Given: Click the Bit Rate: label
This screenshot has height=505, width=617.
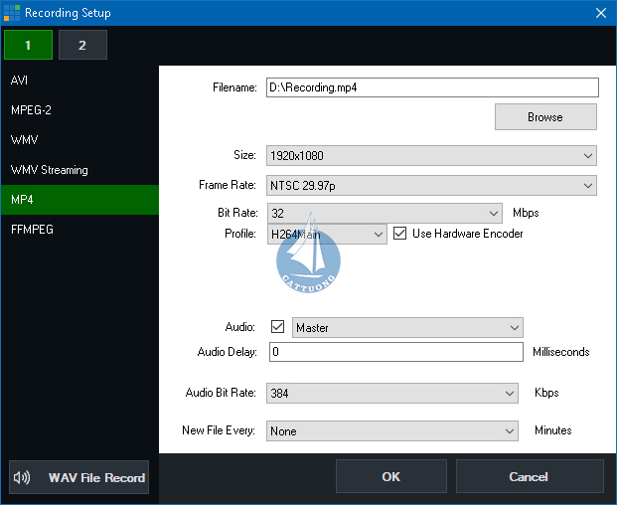Looking at the screenshot, I should pos(237,213).
